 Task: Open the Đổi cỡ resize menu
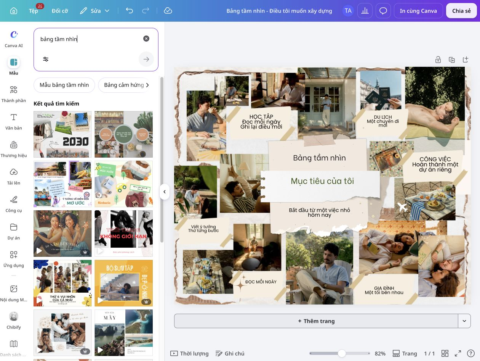click(60, 11)
